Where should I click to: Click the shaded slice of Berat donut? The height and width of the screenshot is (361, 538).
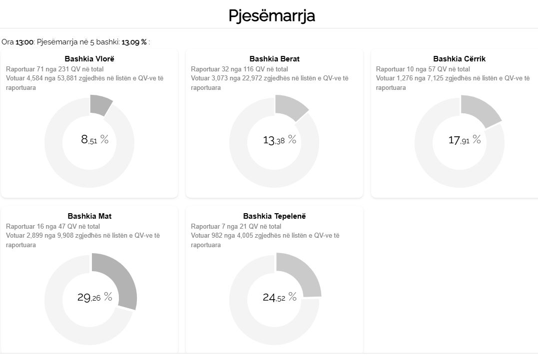290,107
